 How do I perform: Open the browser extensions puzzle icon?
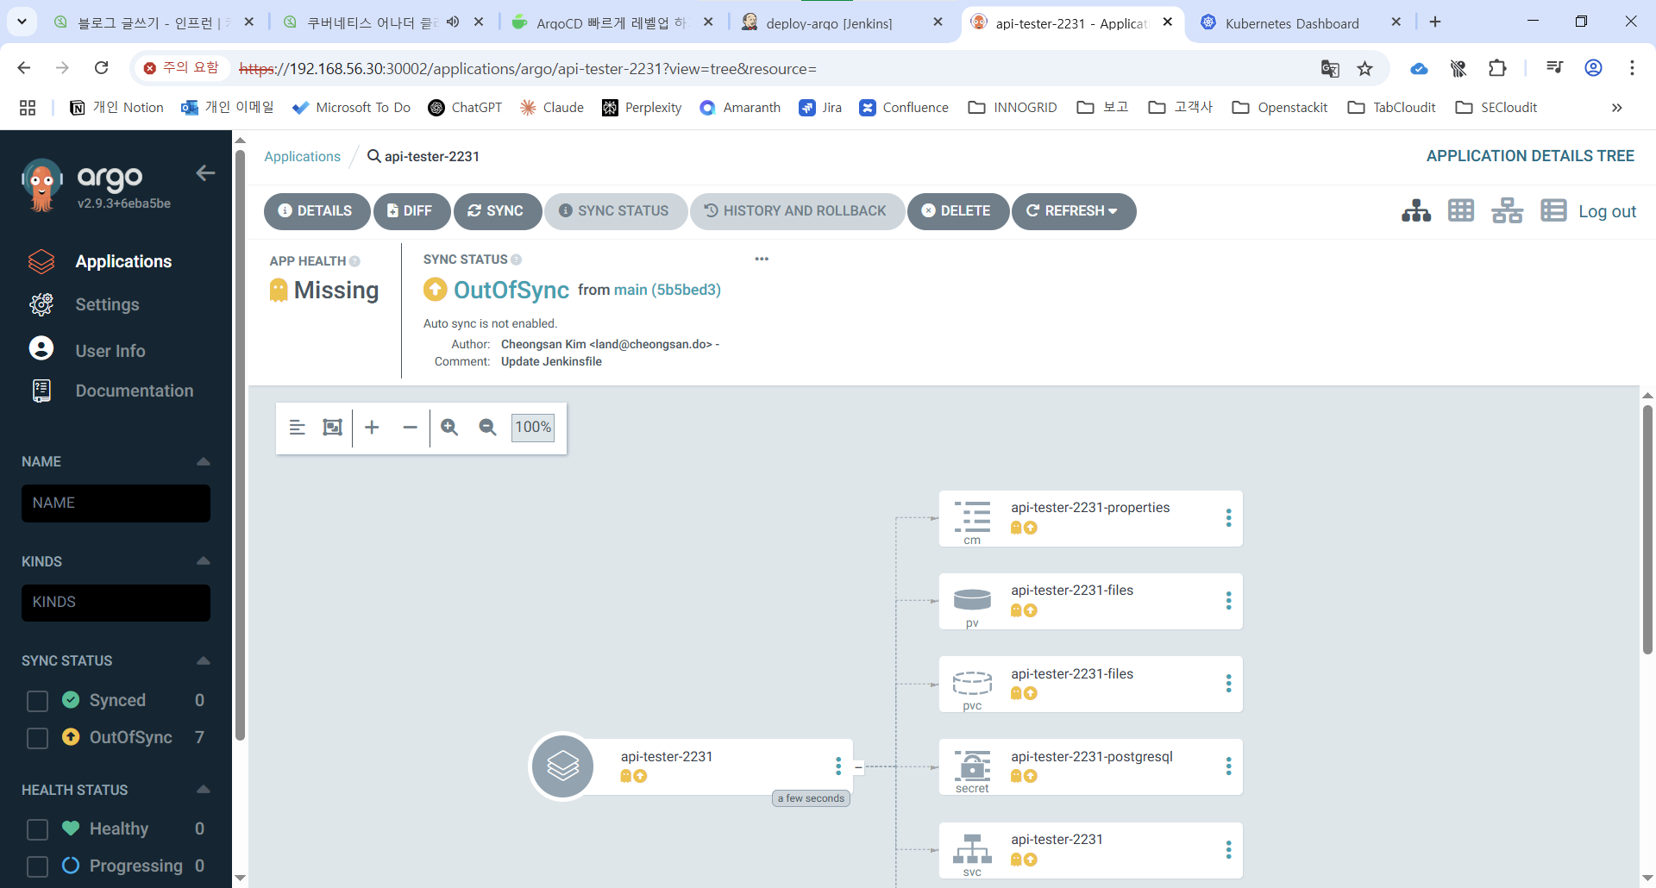[1497, 68]
